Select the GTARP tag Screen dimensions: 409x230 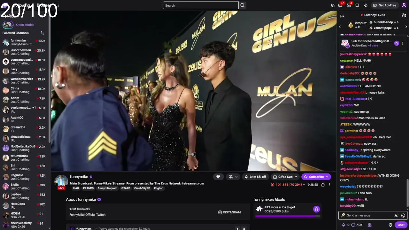coord(126,188)
